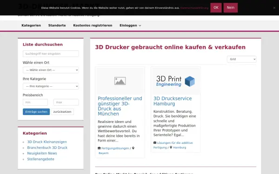Open Stellenangebote category

pyautogui.click(x=40, y=159)
